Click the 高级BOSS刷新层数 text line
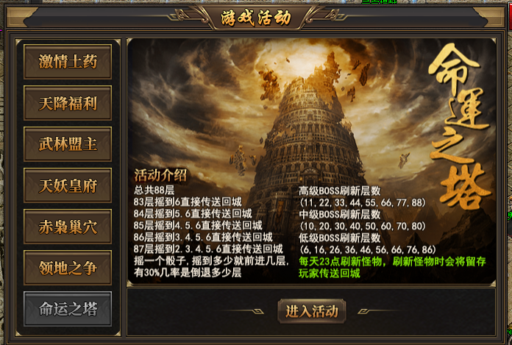This screenshot has height=345, width=512. tap(339, 191)
